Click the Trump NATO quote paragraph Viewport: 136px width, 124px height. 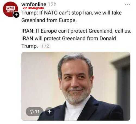(72, 16)
